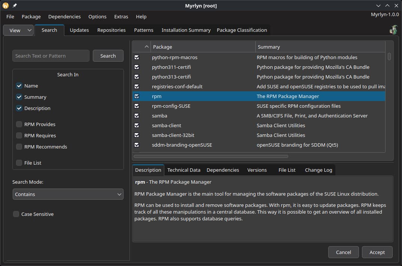Open the View dropdown
Image resolution: width=402 pixels, height=266 pixels.
click(x=18, y=30)
